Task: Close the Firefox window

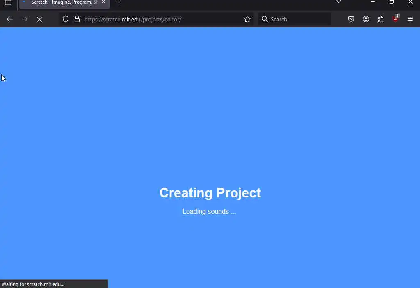Action: (410, 2)
